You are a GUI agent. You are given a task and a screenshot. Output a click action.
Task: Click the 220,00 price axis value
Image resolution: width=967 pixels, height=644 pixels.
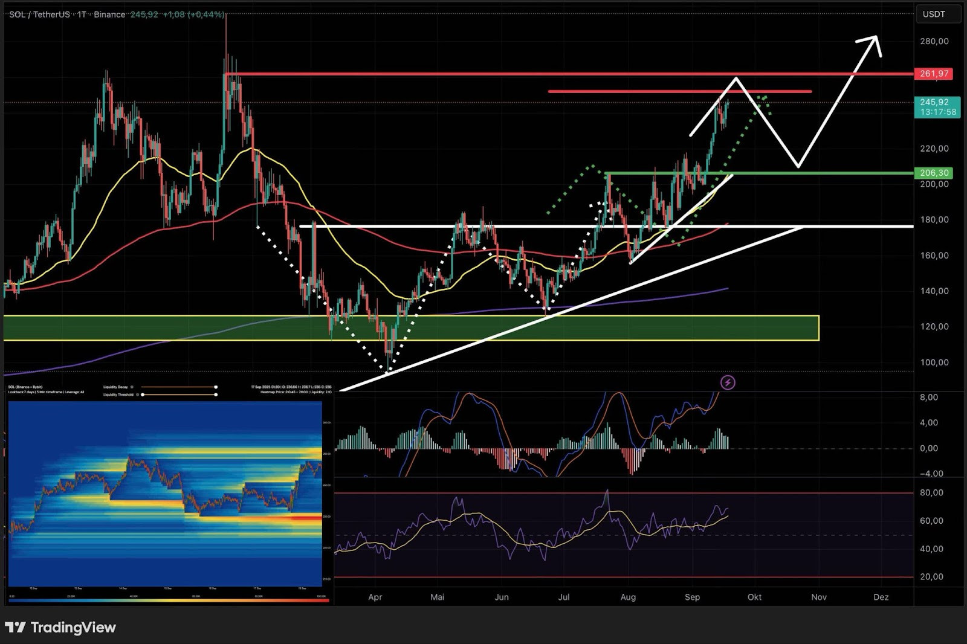click(934, 148)
